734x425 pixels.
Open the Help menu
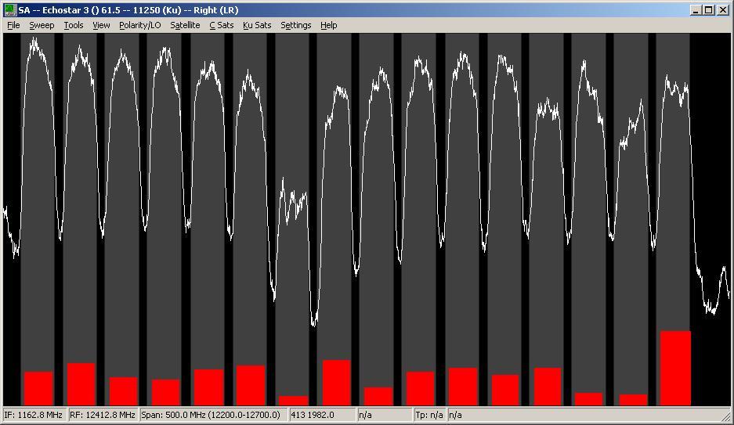pyautogui.click(x=328, y=25)
